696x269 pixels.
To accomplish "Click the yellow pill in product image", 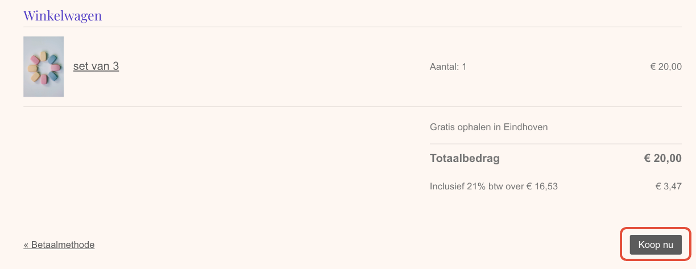I will [44, 55].
